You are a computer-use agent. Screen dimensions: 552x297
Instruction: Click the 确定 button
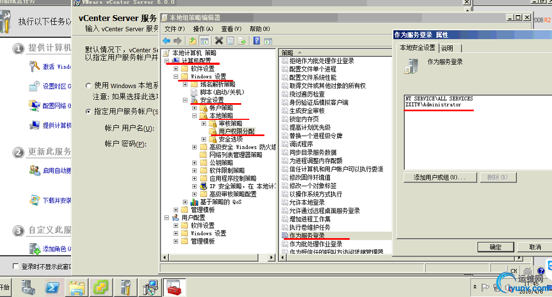pos(496,247)
